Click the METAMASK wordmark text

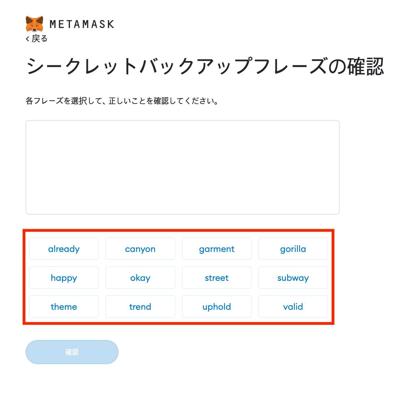[82, 24]
